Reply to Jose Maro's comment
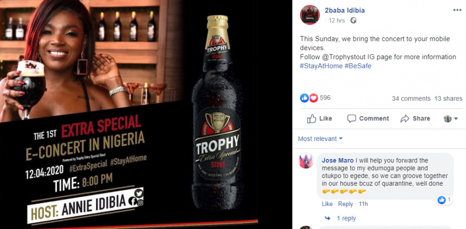466x229 pixels. coord(346,204)
